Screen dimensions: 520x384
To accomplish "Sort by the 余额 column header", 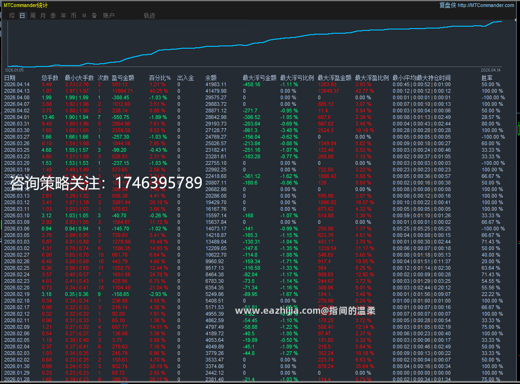I will click(211, 78).
